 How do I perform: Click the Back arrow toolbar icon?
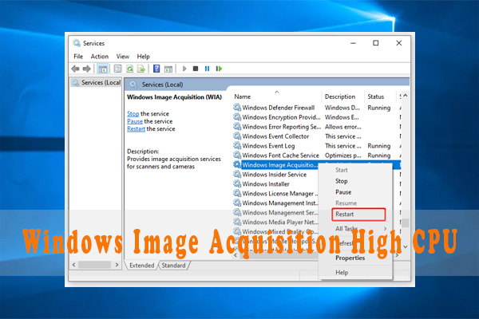pos(75,69)
